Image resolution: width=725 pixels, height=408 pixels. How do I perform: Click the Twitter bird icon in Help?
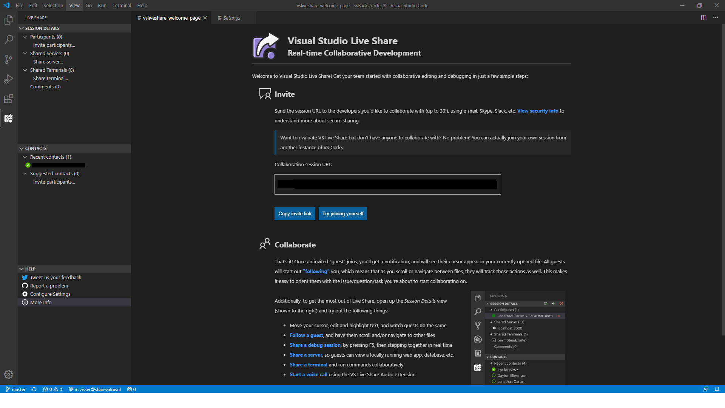coord(25,277)
